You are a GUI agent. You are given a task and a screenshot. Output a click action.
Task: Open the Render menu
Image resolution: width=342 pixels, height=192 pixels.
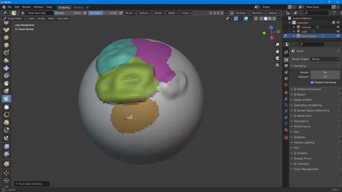point(26,7)
